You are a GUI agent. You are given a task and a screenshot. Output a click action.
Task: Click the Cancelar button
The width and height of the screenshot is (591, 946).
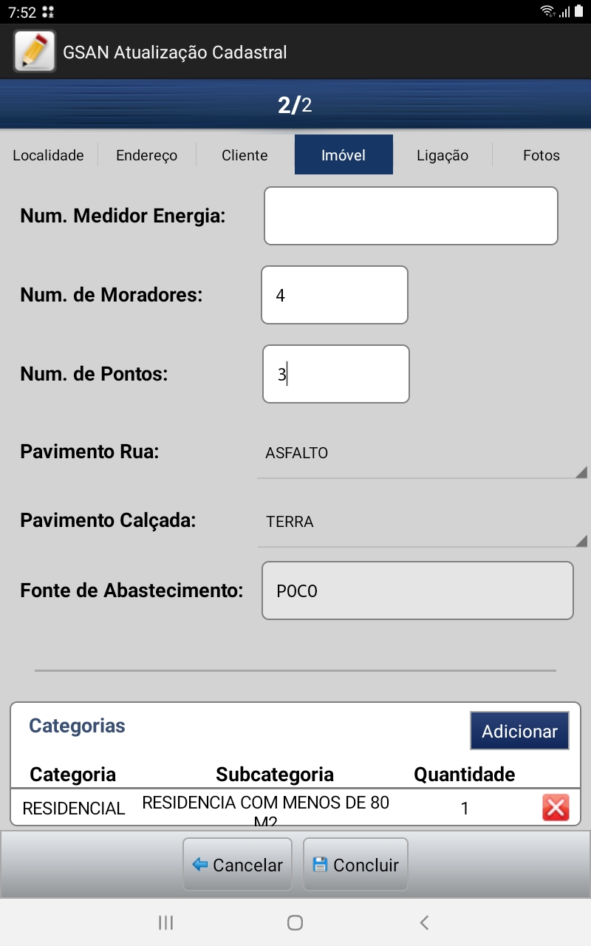[237, 865]
